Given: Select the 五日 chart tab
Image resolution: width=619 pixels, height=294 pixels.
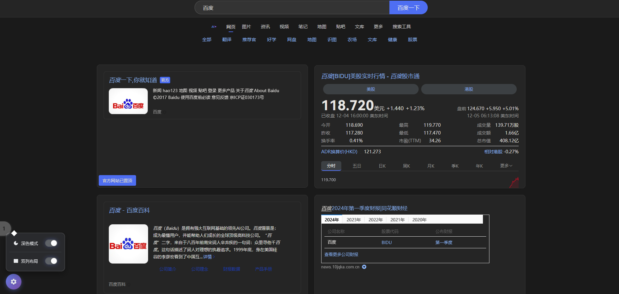Looking at the screenshot, I should click(357, 166).
